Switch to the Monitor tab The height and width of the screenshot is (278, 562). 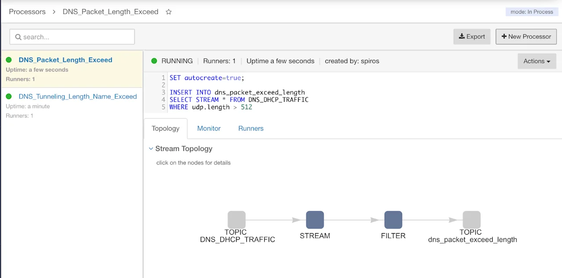(x=209, y=128)
